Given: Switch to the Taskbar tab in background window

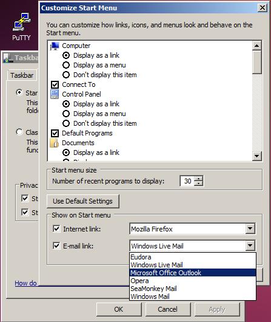Looking at the screenshot, I should [22, 75].
